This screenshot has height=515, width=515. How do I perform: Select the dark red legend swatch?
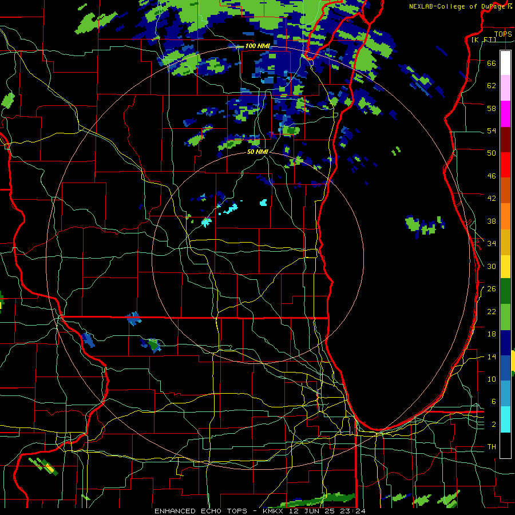505,140
